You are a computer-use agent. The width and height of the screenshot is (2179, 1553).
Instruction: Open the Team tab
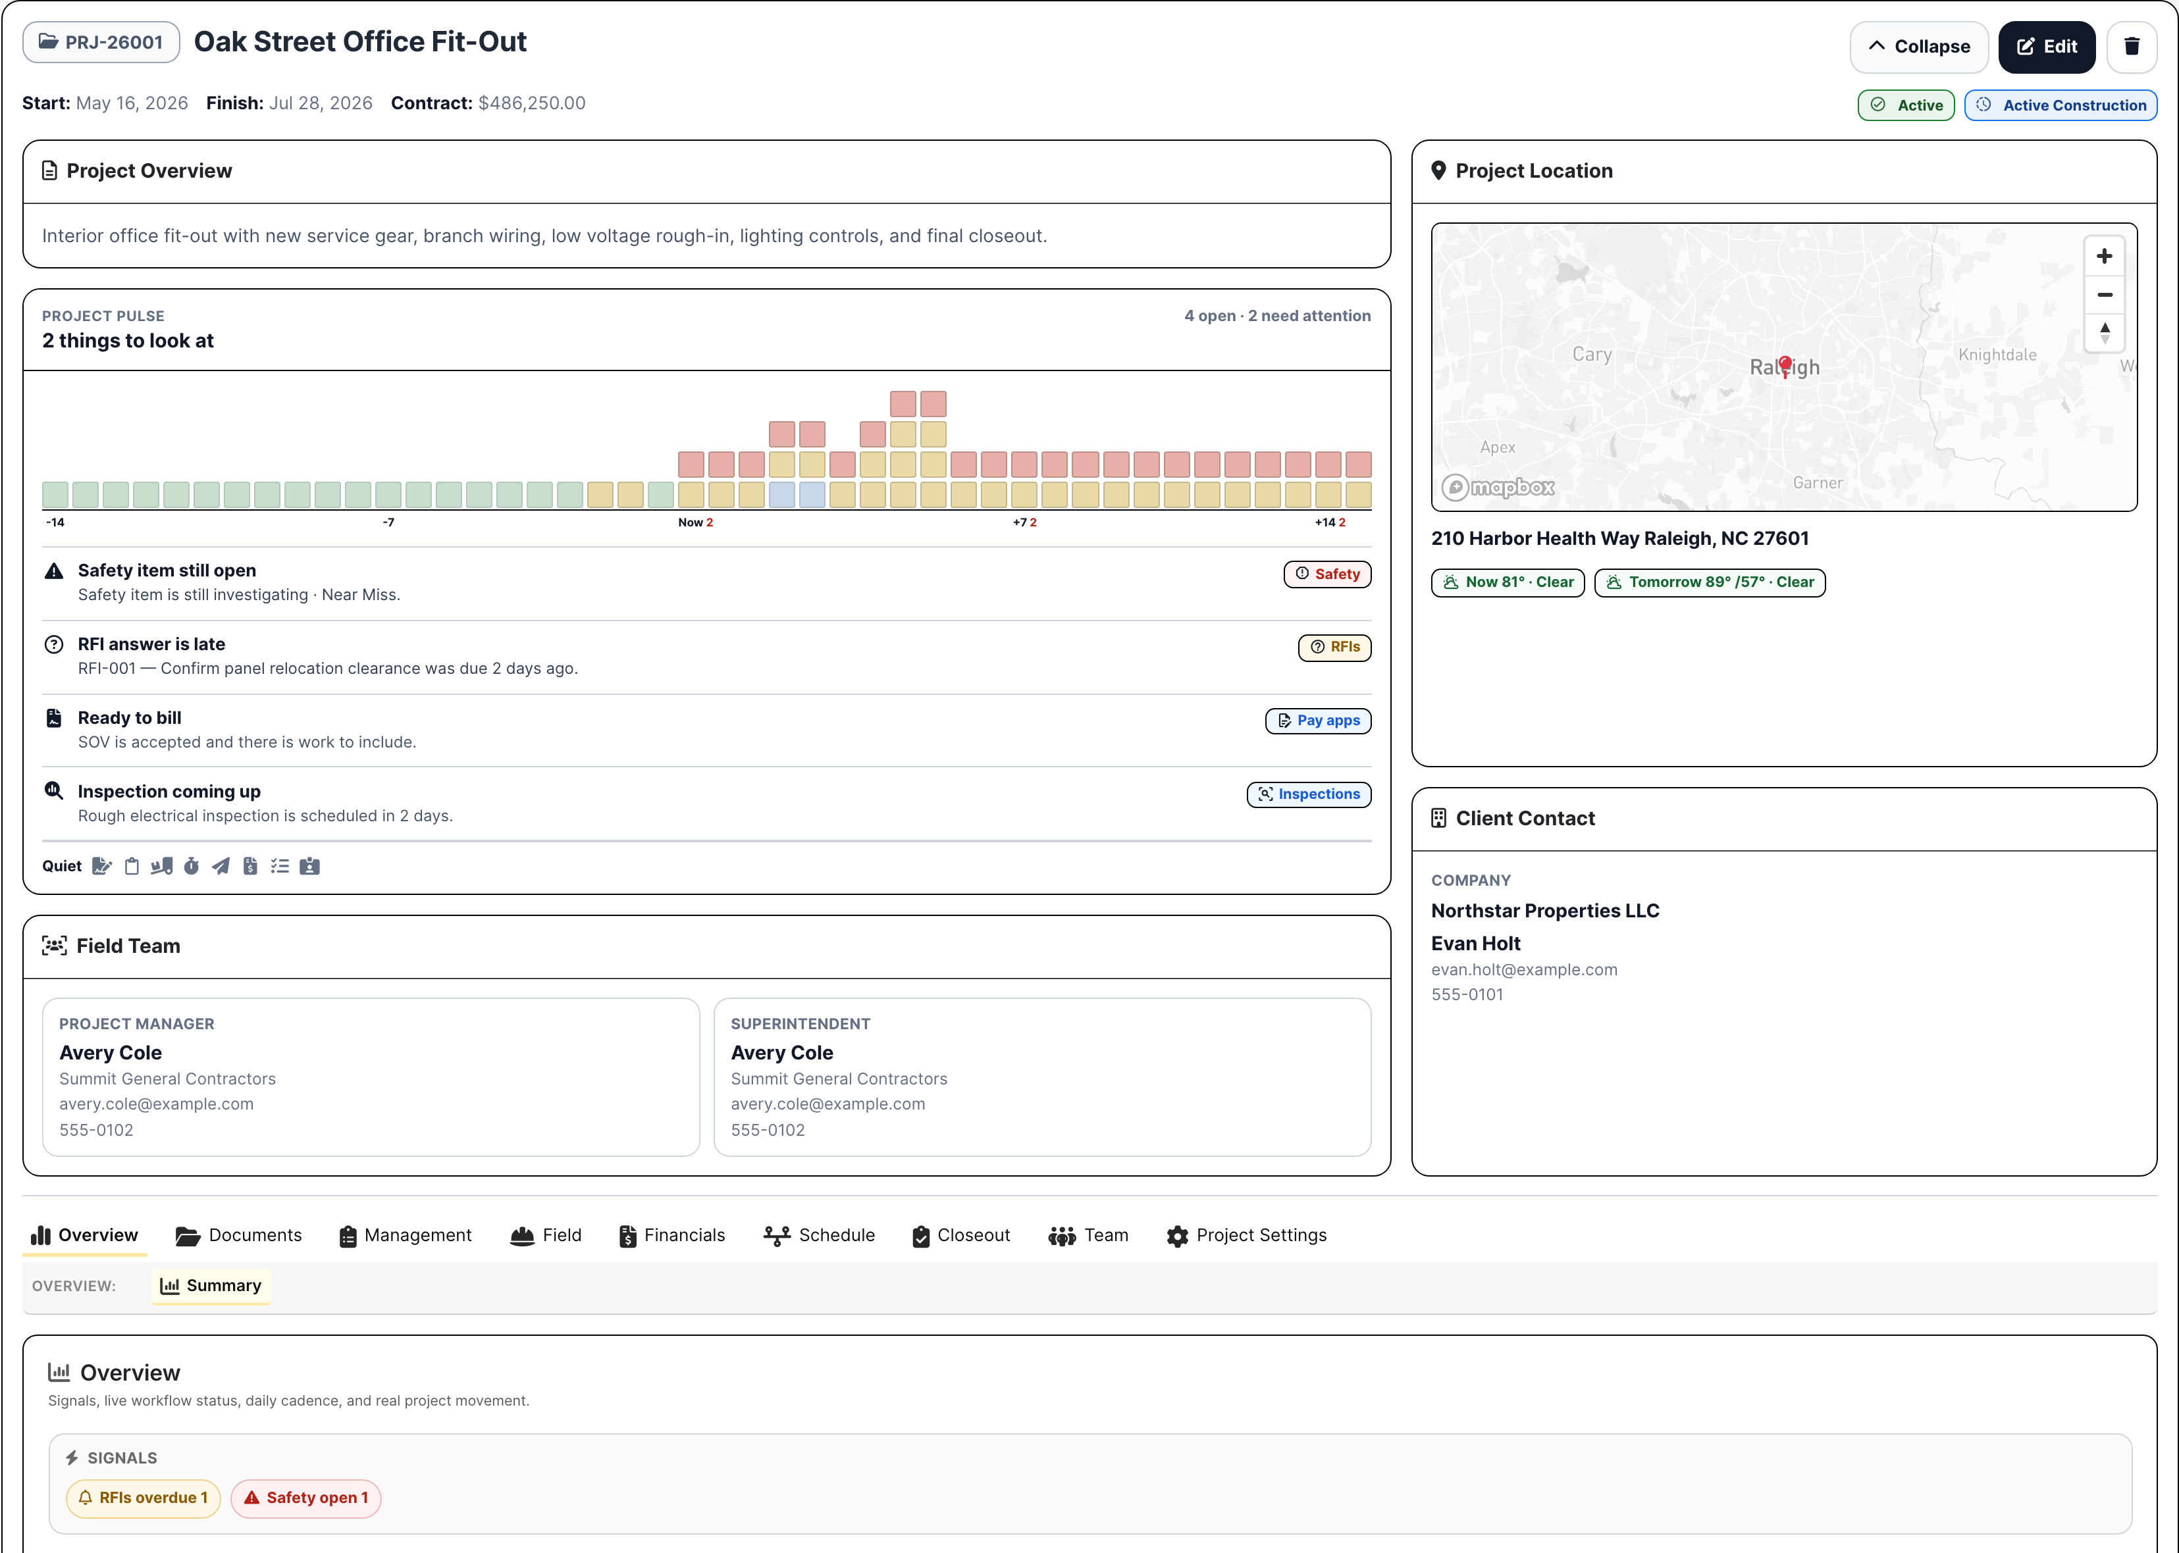[1089, 1235]
